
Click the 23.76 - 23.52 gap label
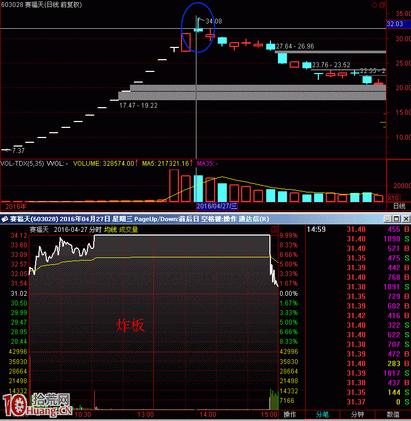tap(331, 65)
